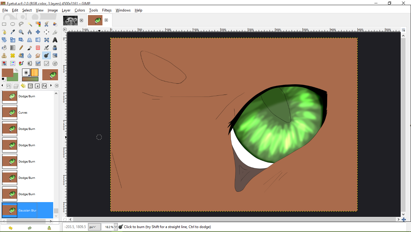Open the configure tab menu arrow
This screenshot has height=232, width=411.
coord(57,86)
